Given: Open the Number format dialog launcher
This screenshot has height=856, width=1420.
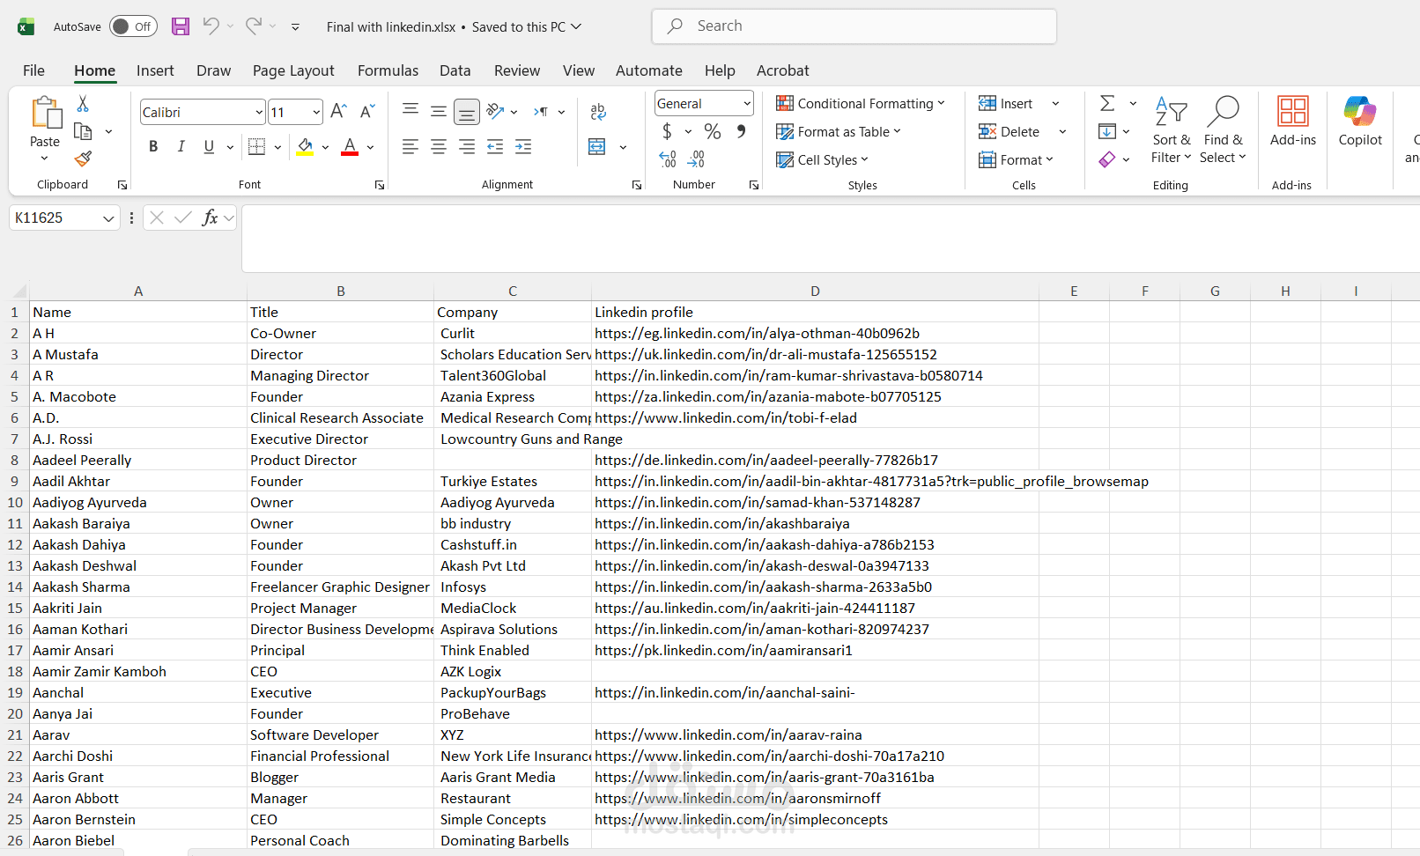Looking at the screenshot, I should pyautogui.click(x=754, y=185).
